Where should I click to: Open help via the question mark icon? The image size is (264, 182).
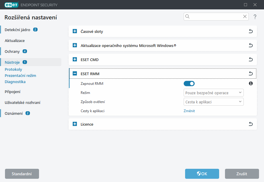pyautogui.click(x=255, y=17)
